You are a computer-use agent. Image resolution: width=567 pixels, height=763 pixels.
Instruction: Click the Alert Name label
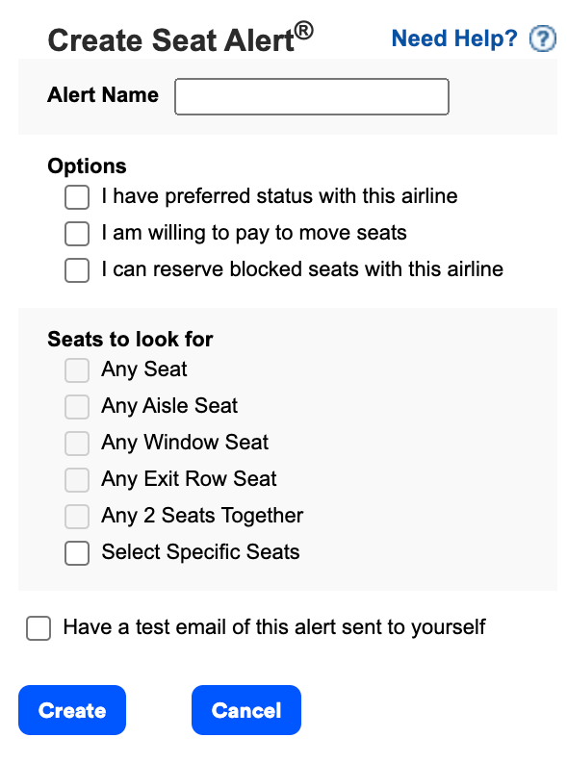coord(103,95)
